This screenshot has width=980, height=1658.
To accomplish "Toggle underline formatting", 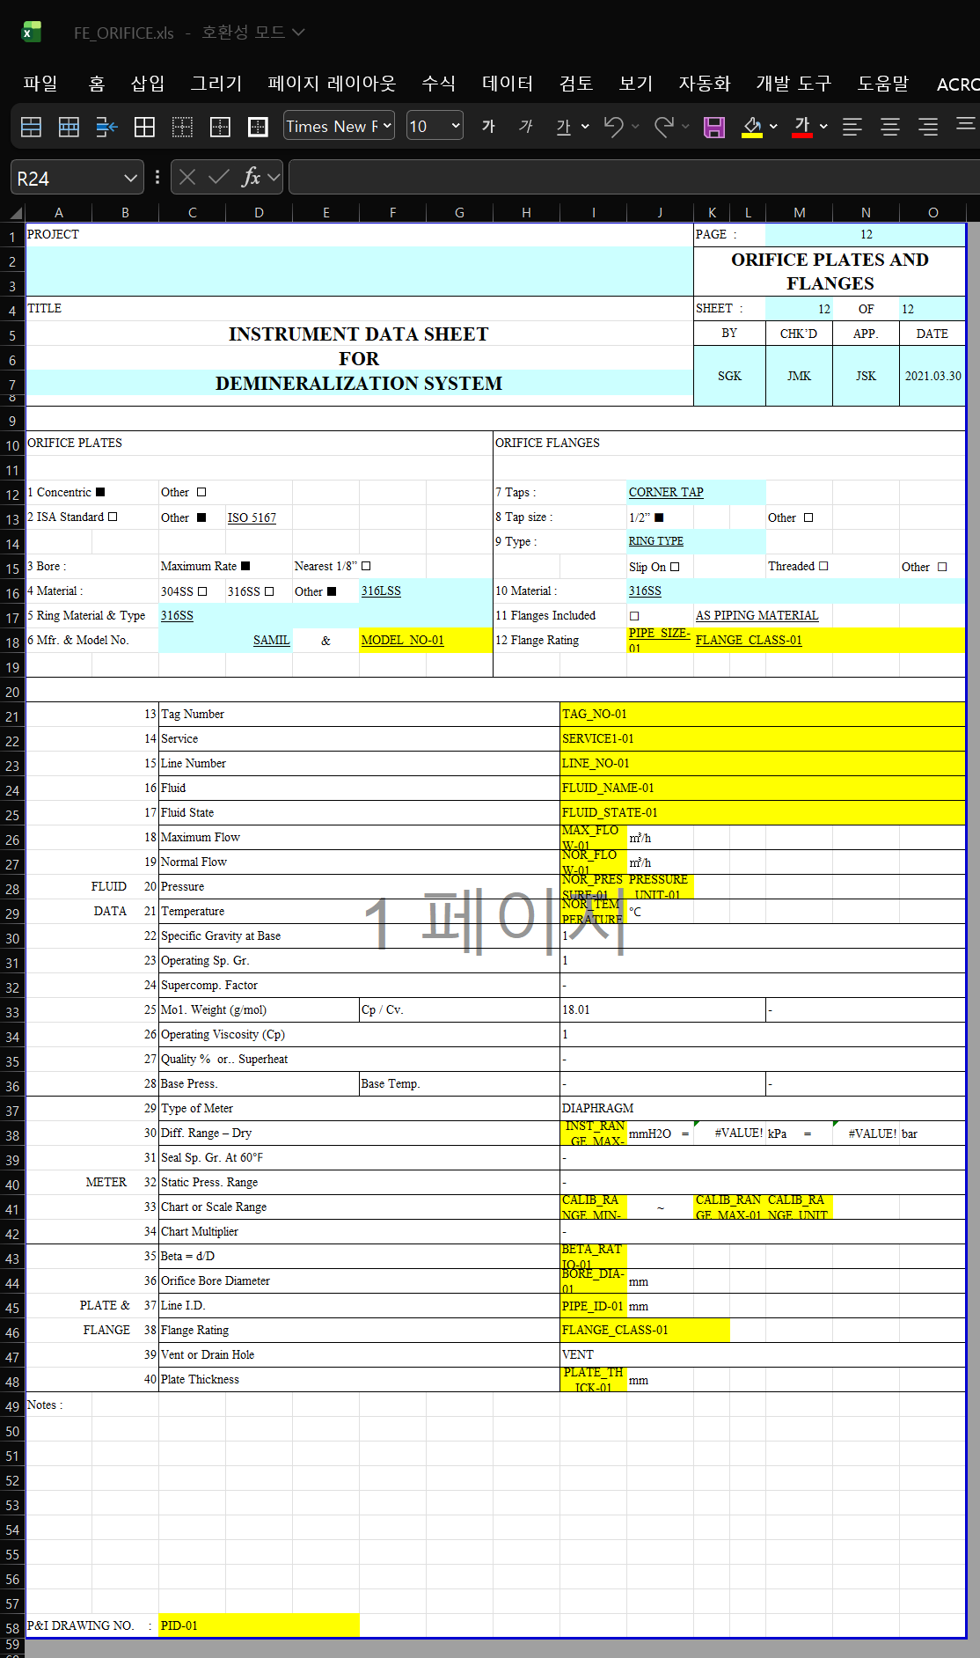I will 564,127.
